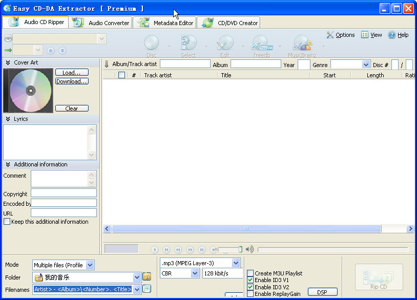Click the volume slider handle
Image resolution: width=417 pixels, height=300 pixels.
coord(240,249)
